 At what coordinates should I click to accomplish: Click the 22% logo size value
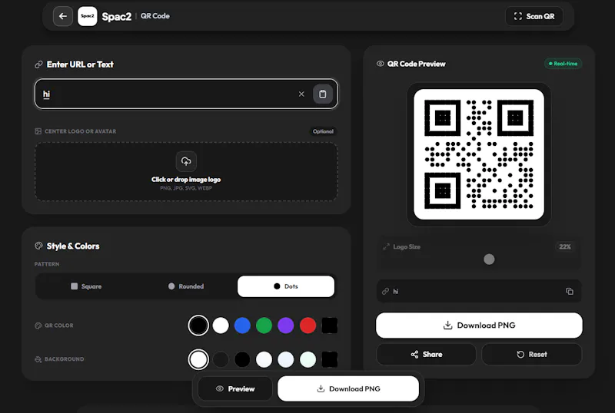point(565,246)
